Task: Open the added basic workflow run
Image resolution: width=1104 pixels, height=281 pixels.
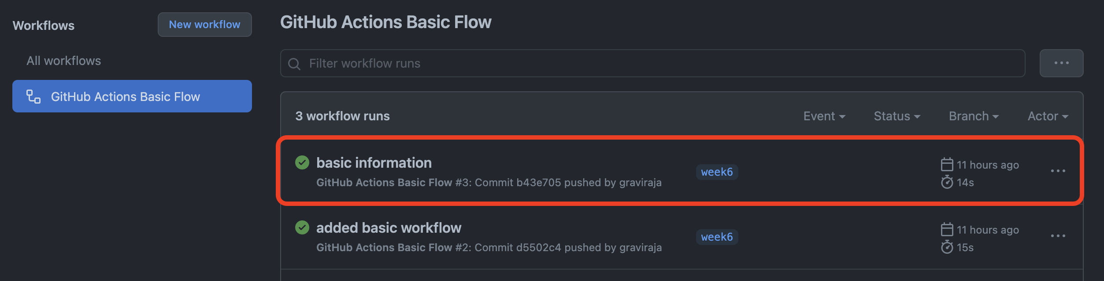Action: [389, 228]
